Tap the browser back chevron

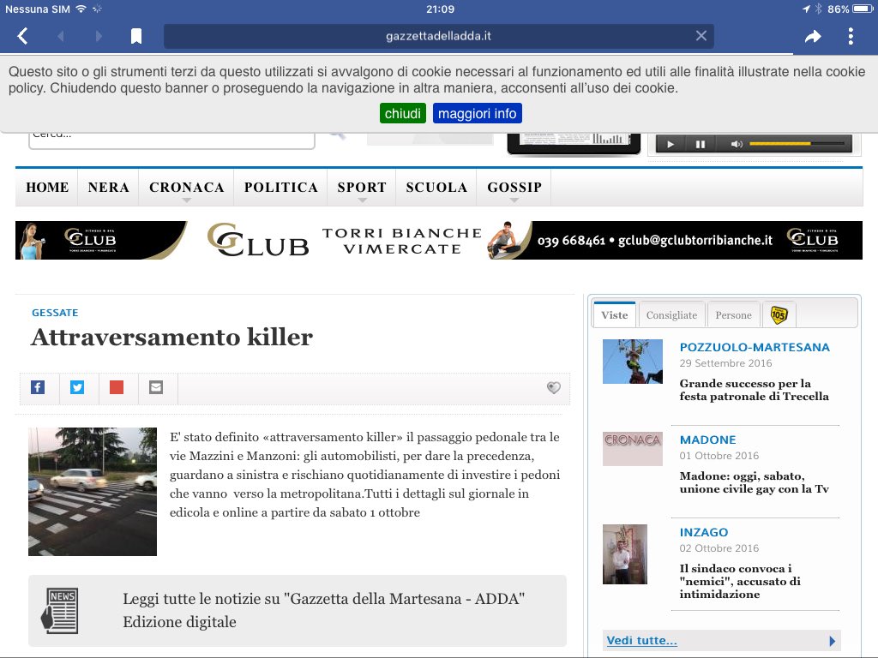pyautogui.click(x=23, y=36)
